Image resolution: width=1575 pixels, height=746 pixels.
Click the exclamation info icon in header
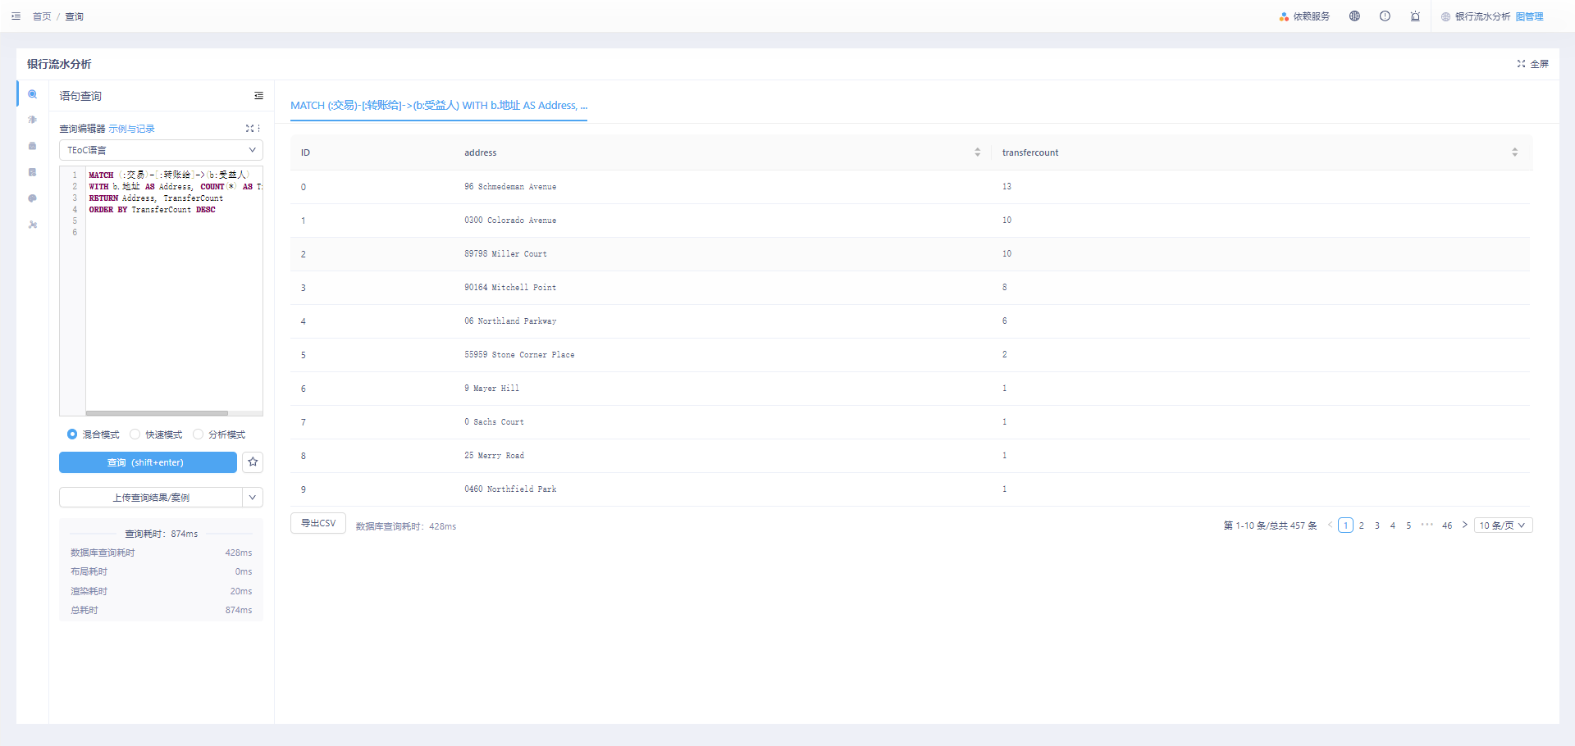tap(1385, 16)
